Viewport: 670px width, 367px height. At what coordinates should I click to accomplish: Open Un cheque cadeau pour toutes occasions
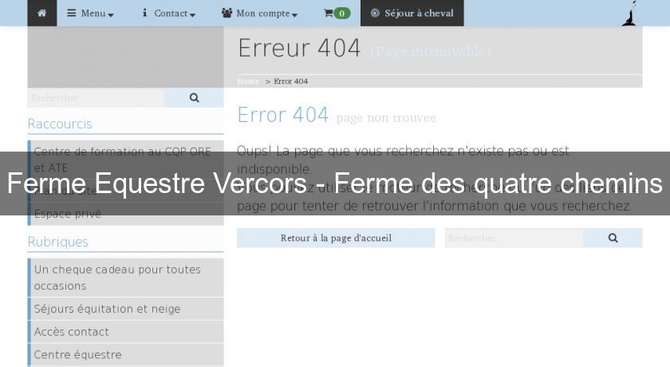coord(126,278)
